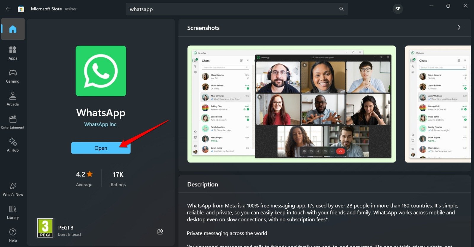
Task: Click Private messaging across the world text
Action: point(227,233)
